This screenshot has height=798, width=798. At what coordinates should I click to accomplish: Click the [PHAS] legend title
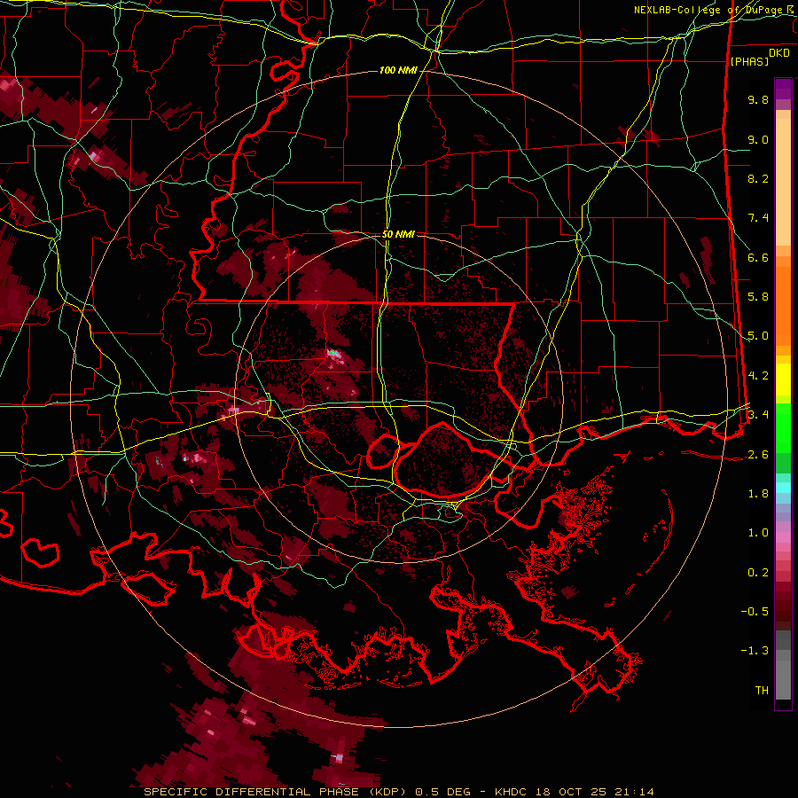[x=749, y=62]
